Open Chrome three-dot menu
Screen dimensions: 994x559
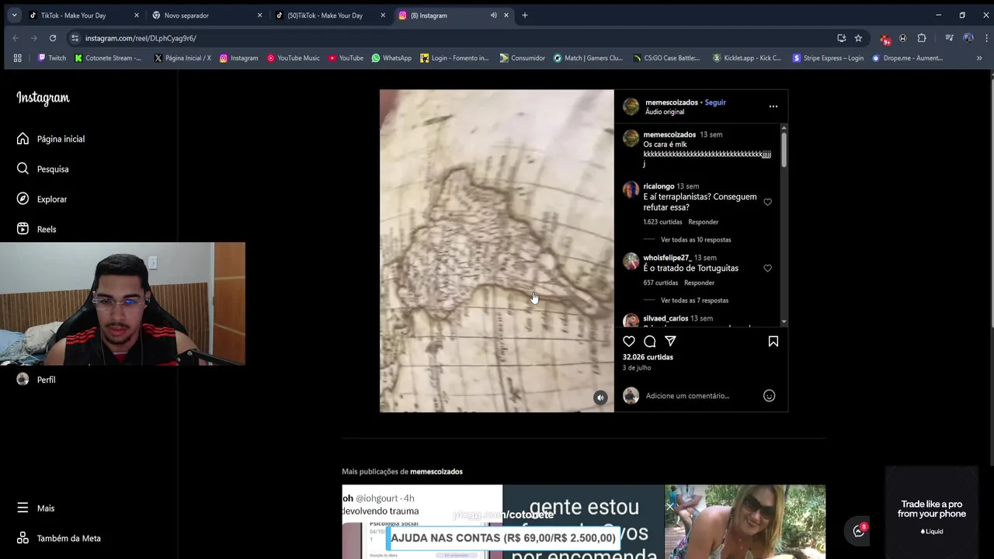(986, 38)
